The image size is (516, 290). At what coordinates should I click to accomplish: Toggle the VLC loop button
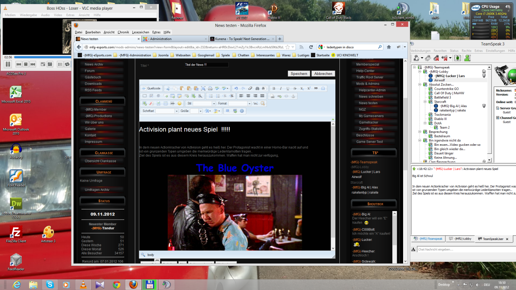67,64
